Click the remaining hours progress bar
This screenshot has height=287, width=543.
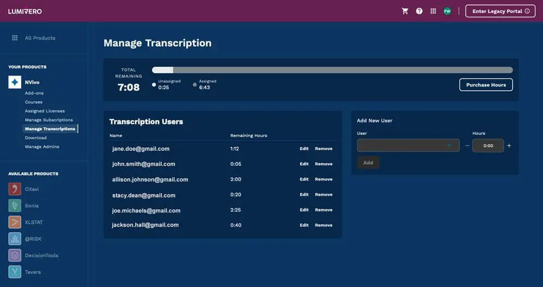pos(332,70)
